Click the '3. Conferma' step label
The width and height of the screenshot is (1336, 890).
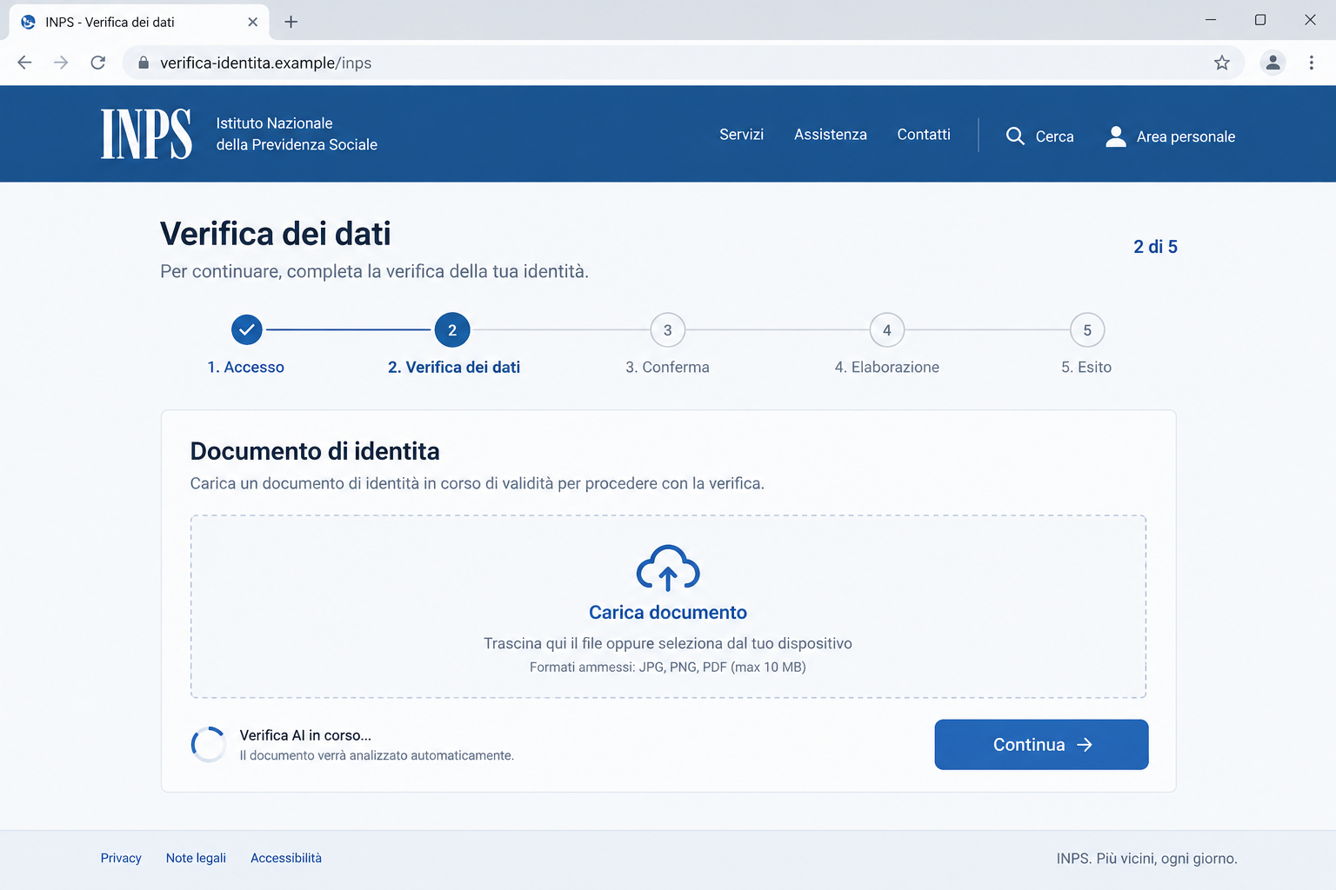click(667, 367)
